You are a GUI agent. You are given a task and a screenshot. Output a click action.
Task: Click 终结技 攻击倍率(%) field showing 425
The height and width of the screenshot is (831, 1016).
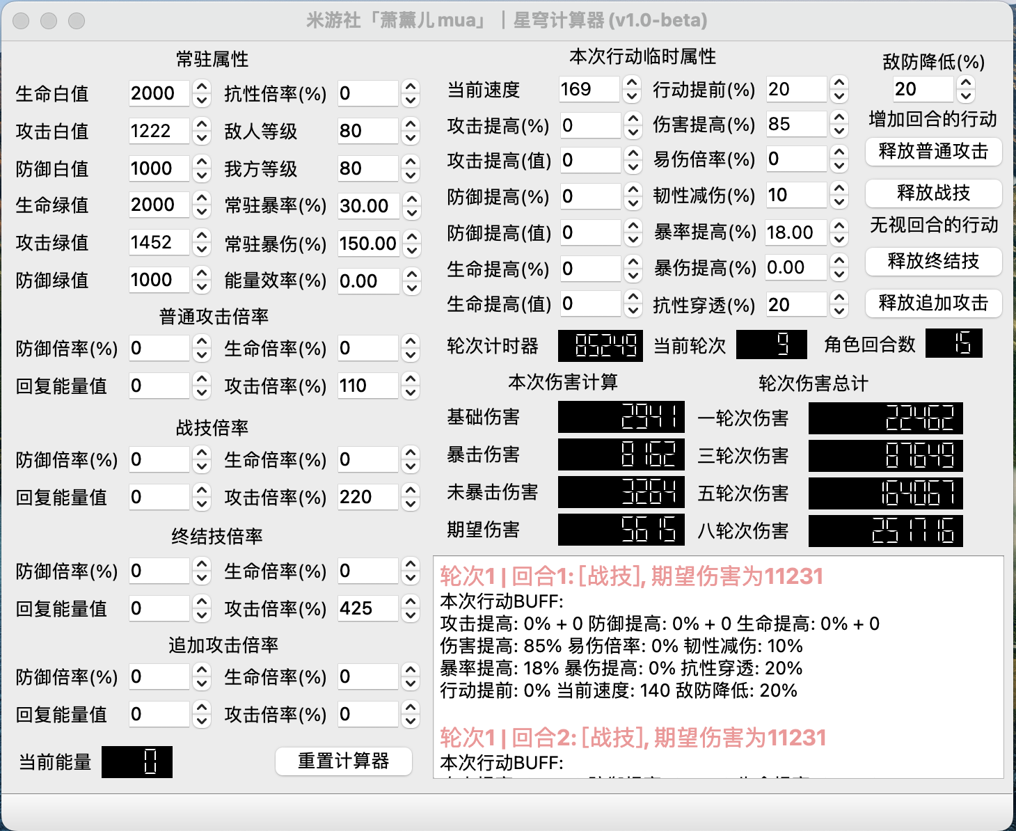click(x=367, y=609)
